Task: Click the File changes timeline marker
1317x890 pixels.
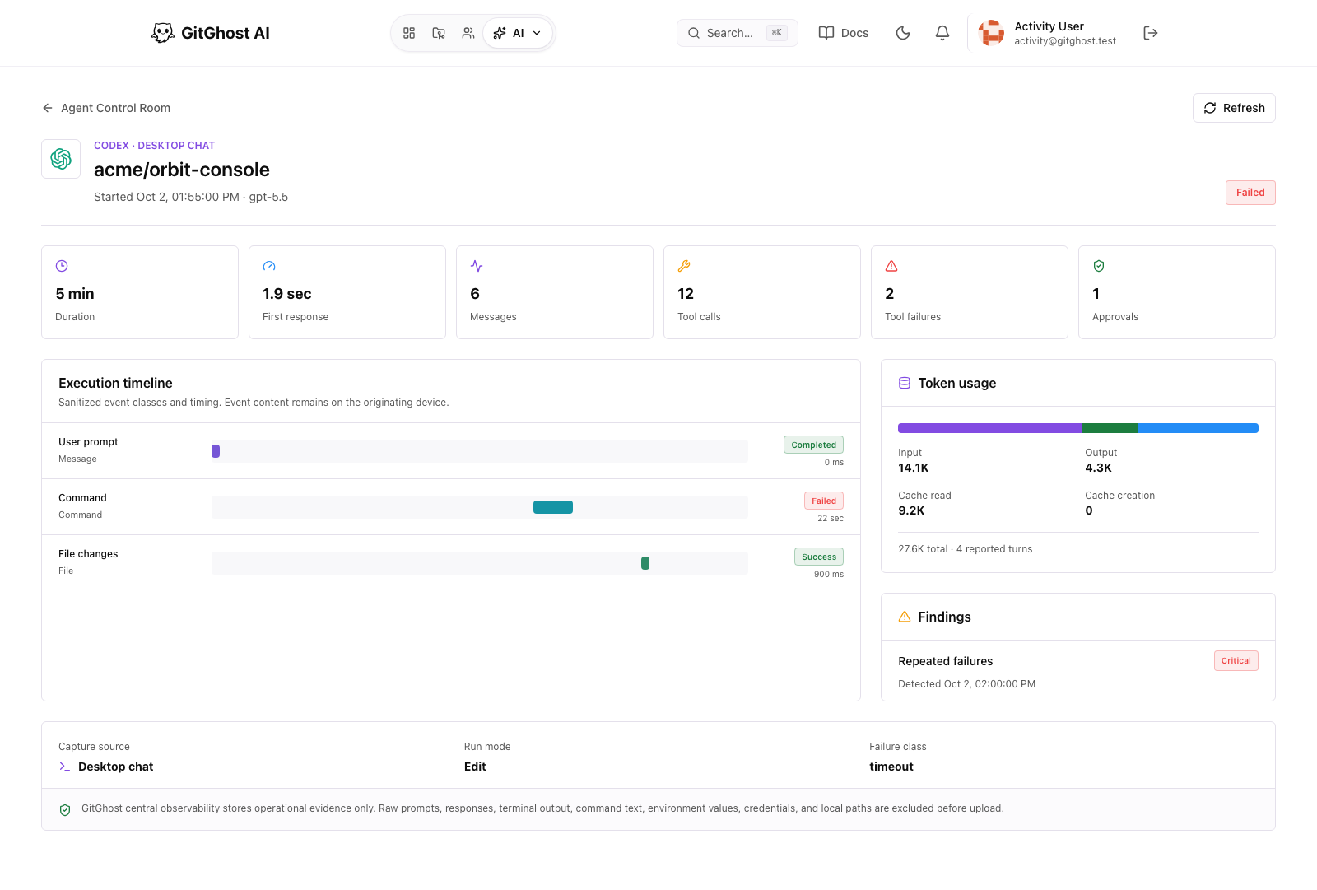Action: [x=645, y=563]
